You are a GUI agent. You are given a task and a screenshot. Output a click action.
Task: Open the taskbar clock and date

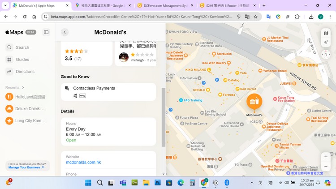[307, 183]
